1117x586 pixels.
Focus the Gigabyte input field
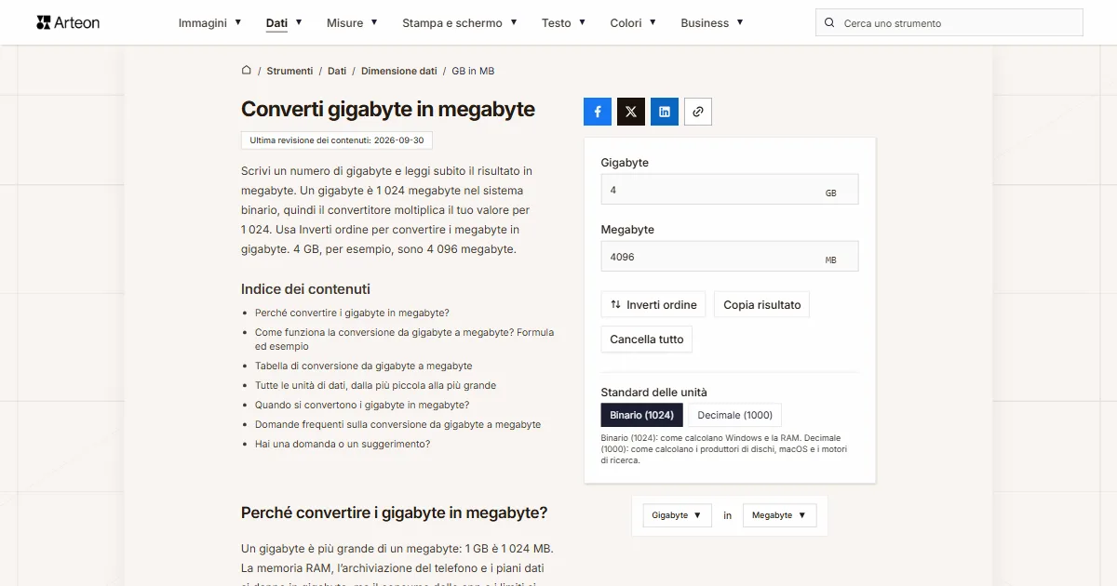pyautogui.click(x=730, y=189)
